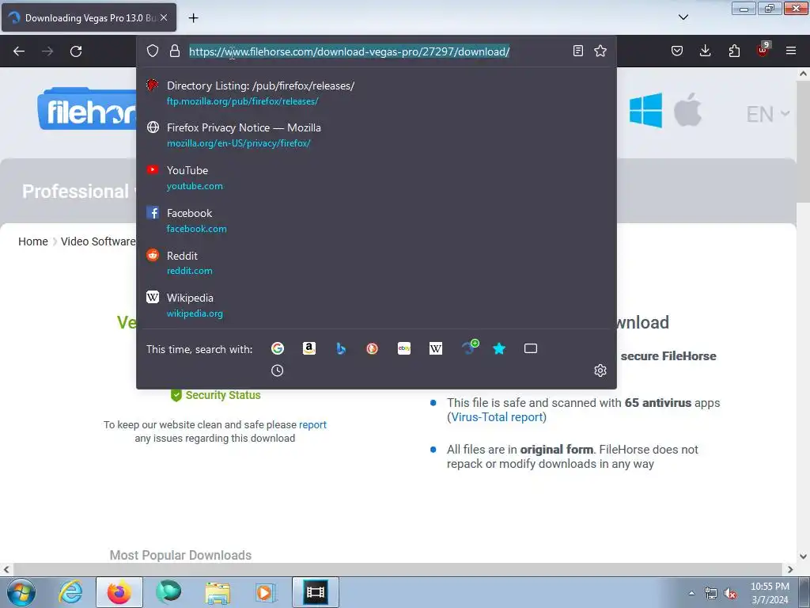Choose Directory Listing /pub/firefox/releases/ suggestion
The height and width of the screenshot is (608, 810).
tap(376, 93)
